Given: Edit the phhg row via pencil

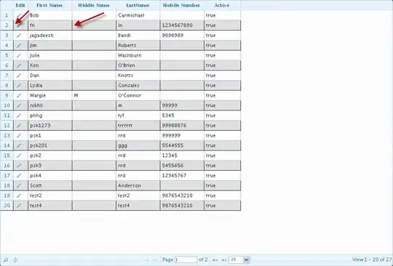Looking at the screenshot, I should [19, 116].
